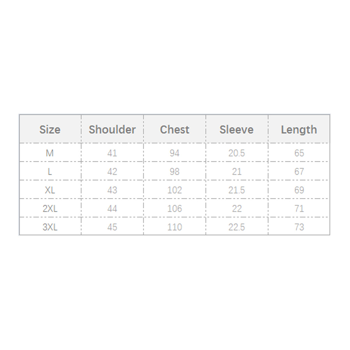Click chest value 102
The width and height of the screenshot is (350, 350).
click(x=174, y=190)
